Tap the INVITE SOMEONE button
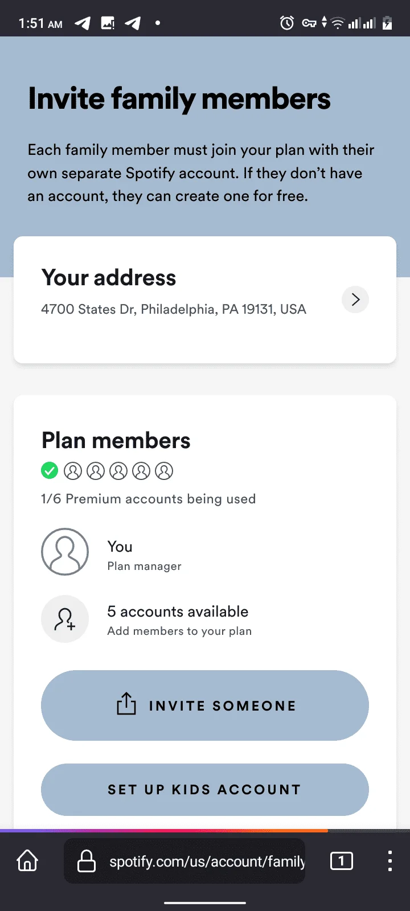This screenshot has height=911, width=410. (205, 705)
